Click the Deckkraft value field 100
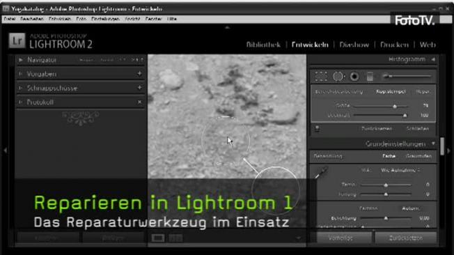This screenshot has height=255, width=454. 424,116
